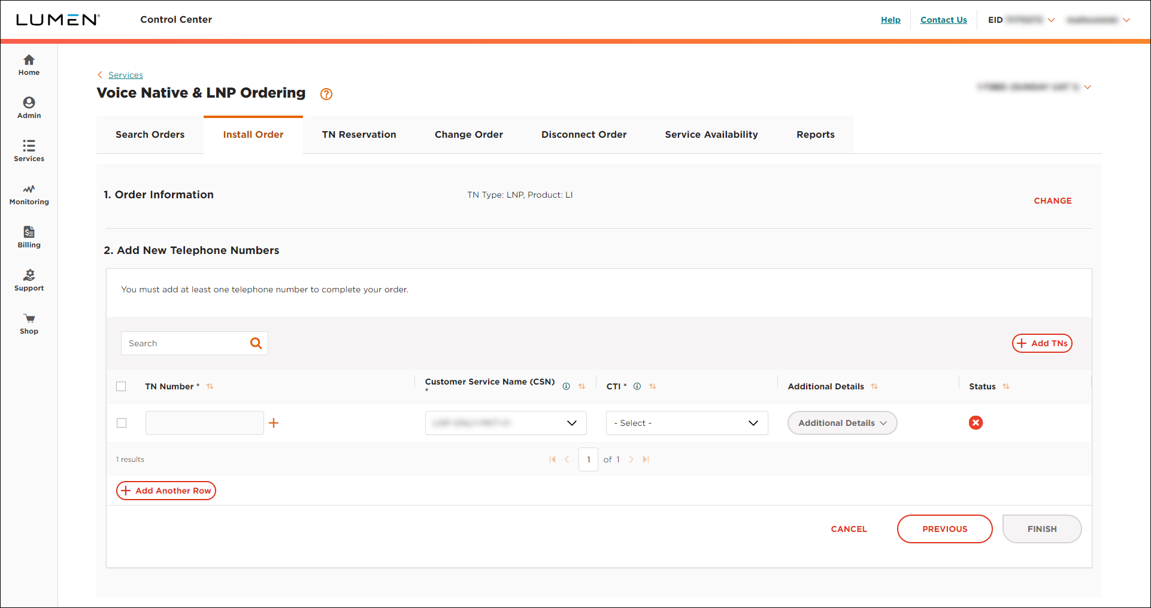Open Billing in the sidebar
Screen dimensions: 1151x608
coord(29,237)
